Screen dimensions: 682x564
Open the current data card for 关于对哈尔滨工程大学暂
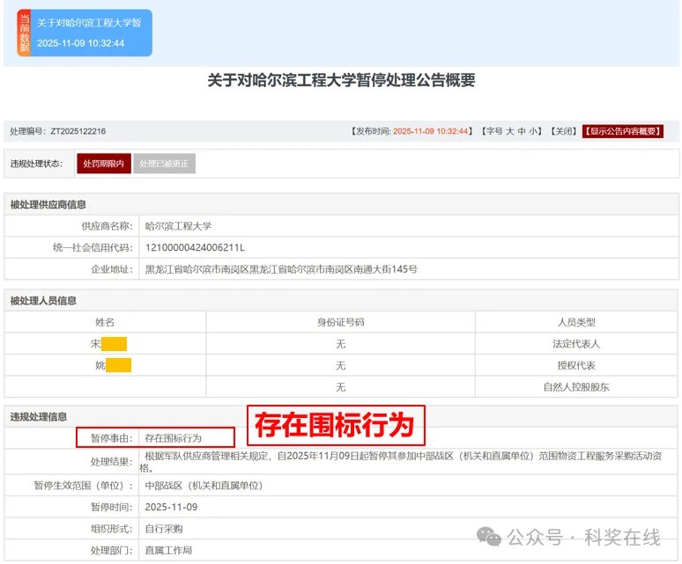[85, 33]
